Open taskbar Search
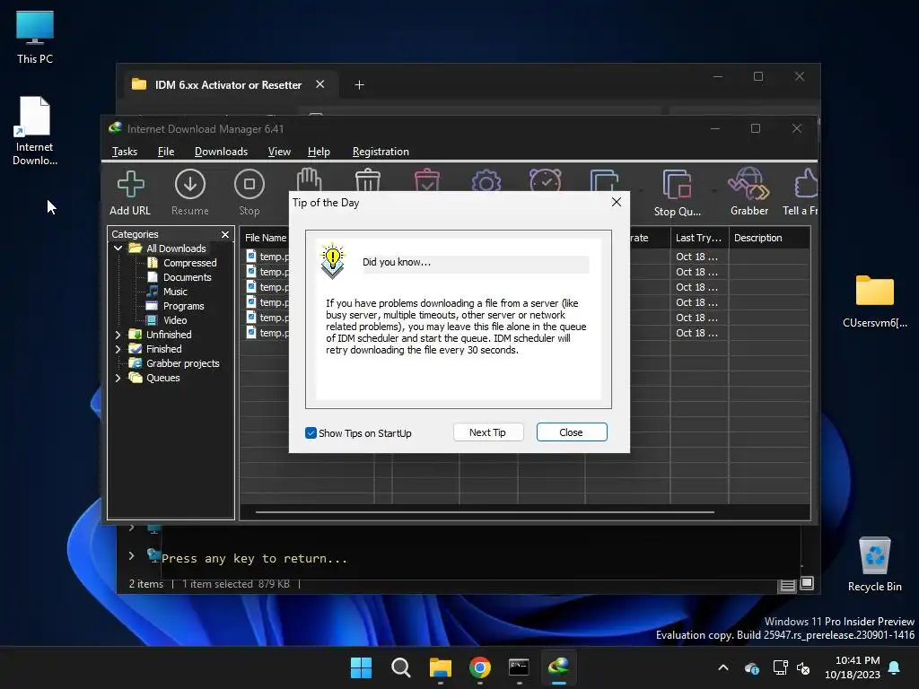The width and height of the screenshot is (919, 689). click(x=401, y=667)
